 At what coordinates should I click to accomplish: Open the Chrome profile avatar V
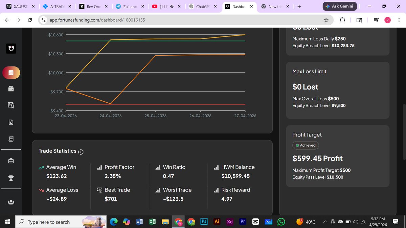pyautogui.click(x=388, y=20)
